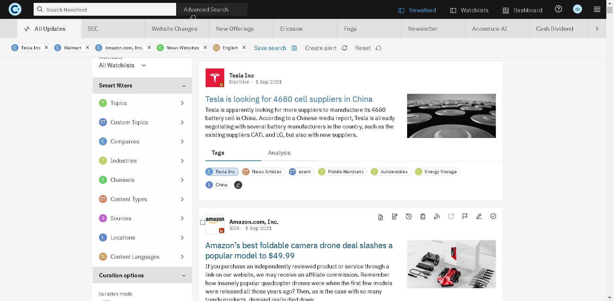Open the Newsletter tab
The image size is (615, 301).
point(434,28)
